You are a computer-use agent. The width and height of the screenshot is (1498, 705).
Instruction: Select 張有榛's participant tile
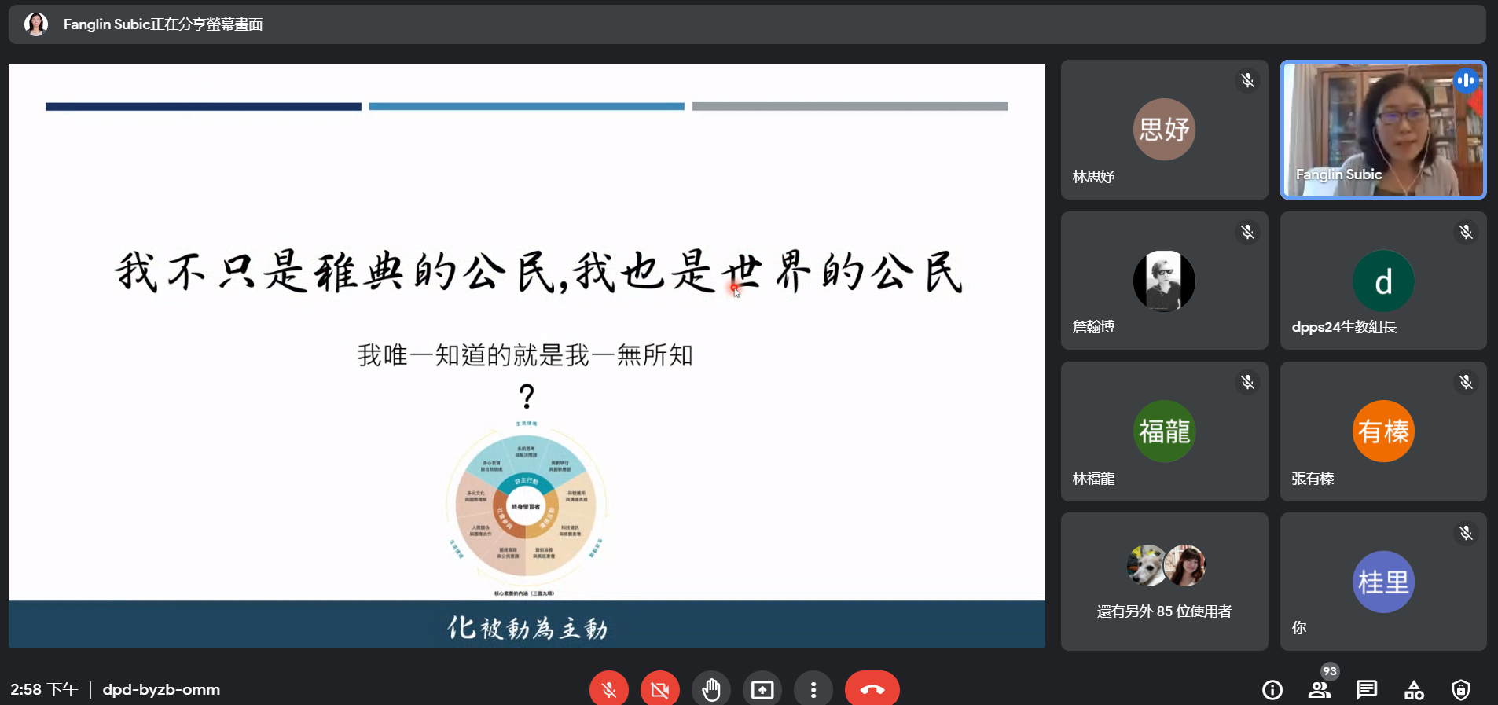point(1382,431)
